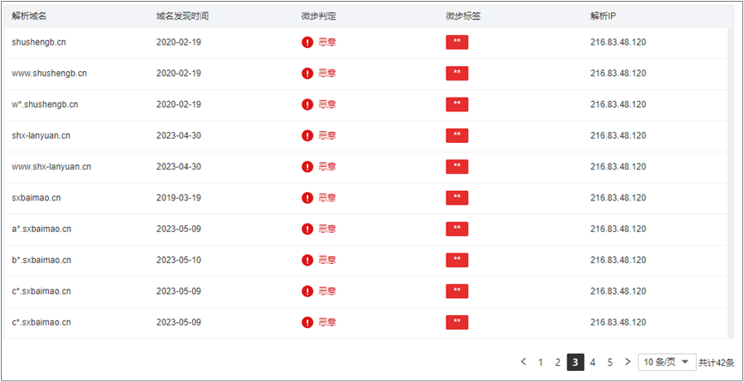Viewport: 744px width, 382px height.
Task: Click the red tag badge for www.shushengb.cn
Action: (457, 74)
